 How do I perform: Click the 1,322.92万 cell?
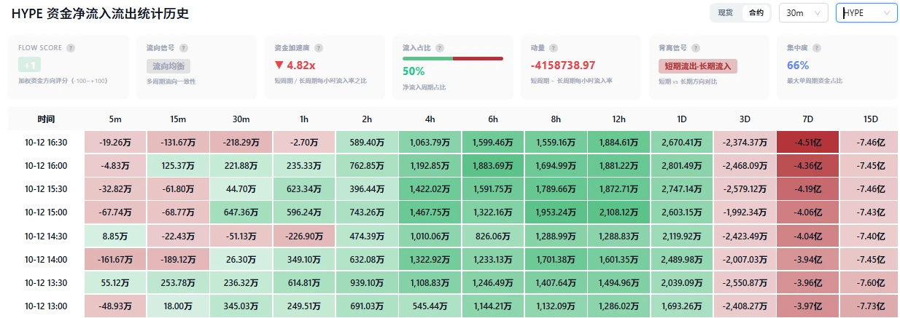(430, 259)
